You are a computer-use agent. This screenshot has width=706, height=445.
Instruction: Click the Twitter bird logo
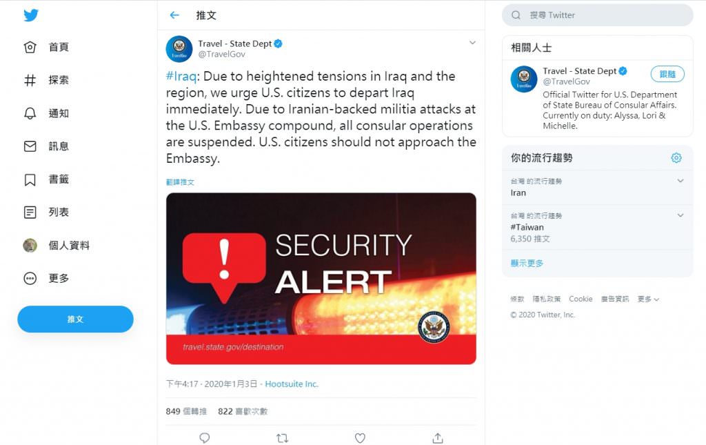(x=31, y=15)
